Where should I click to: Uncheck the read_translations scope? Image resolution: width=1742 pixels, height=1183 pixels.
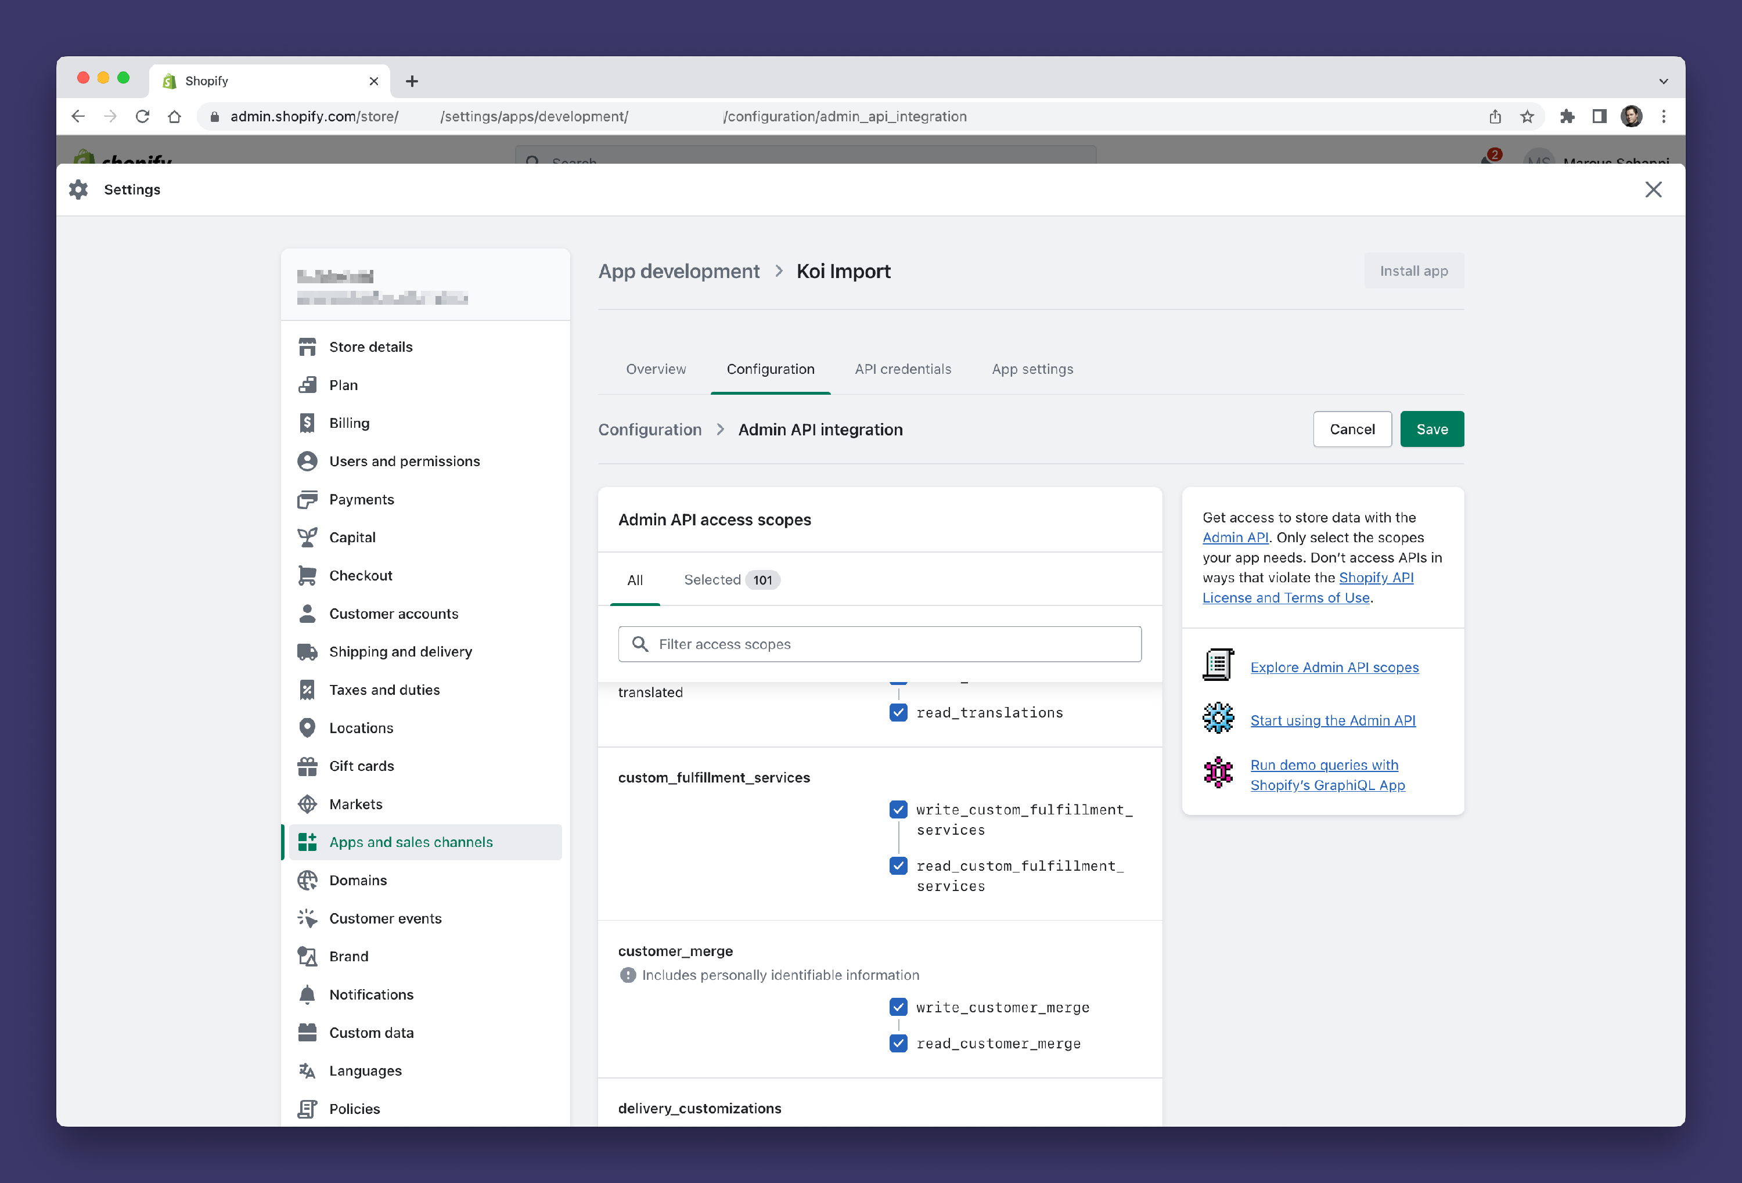898,712
